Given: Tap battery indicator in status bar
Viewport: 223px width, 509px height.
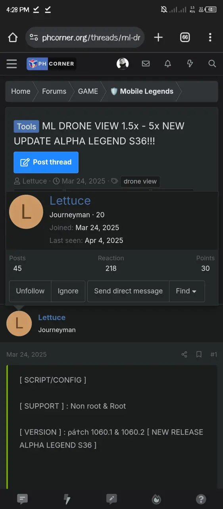Looking at the screenshot, I should pos(211,10).
